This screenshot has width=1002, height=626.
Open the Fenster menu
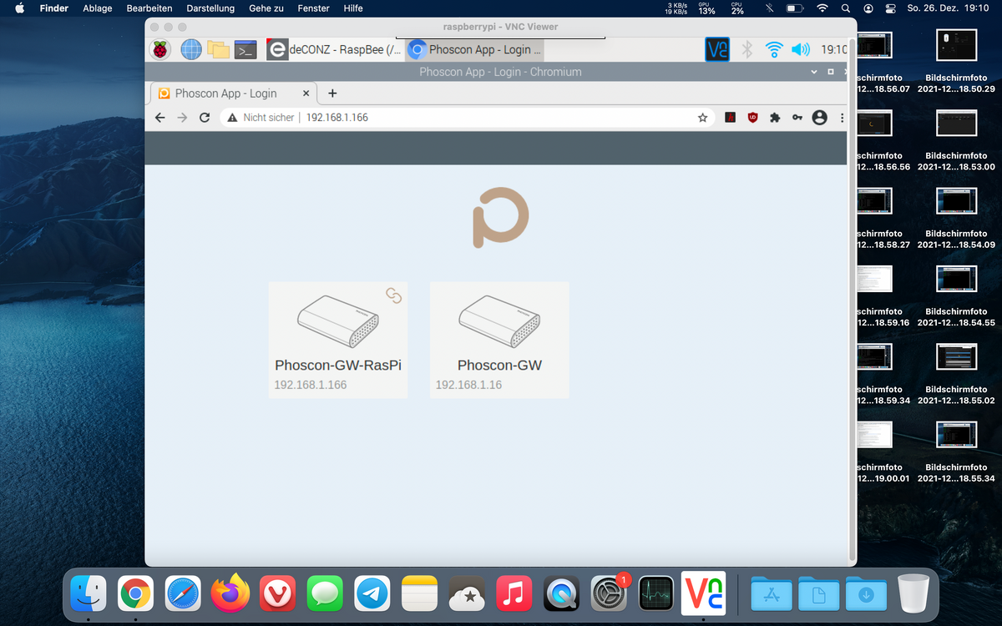[x=313, y=8]
